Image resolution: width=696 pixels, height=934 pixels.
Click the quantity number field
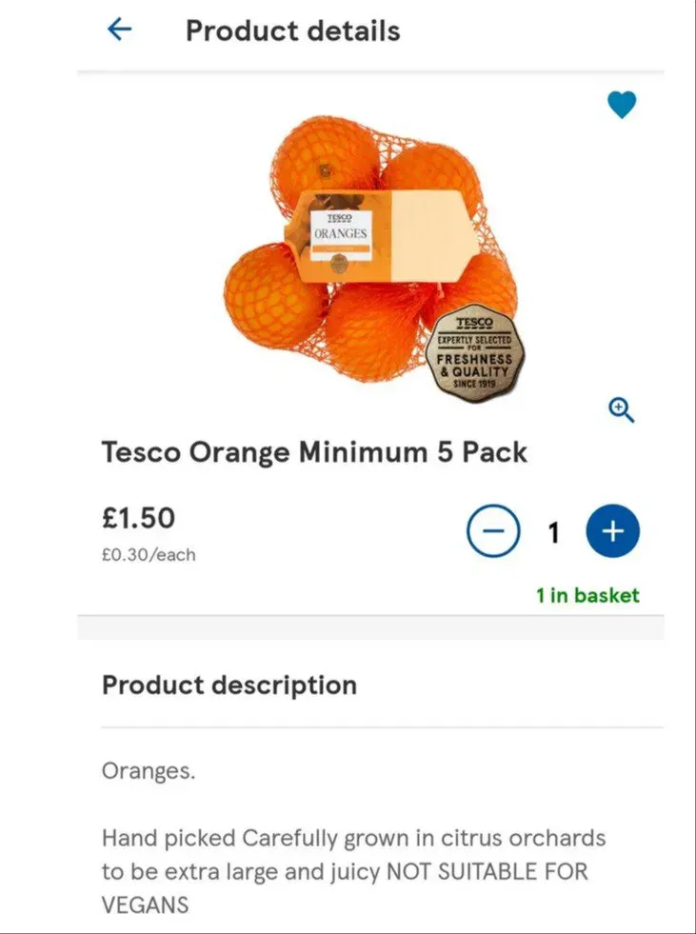[553, 532]
